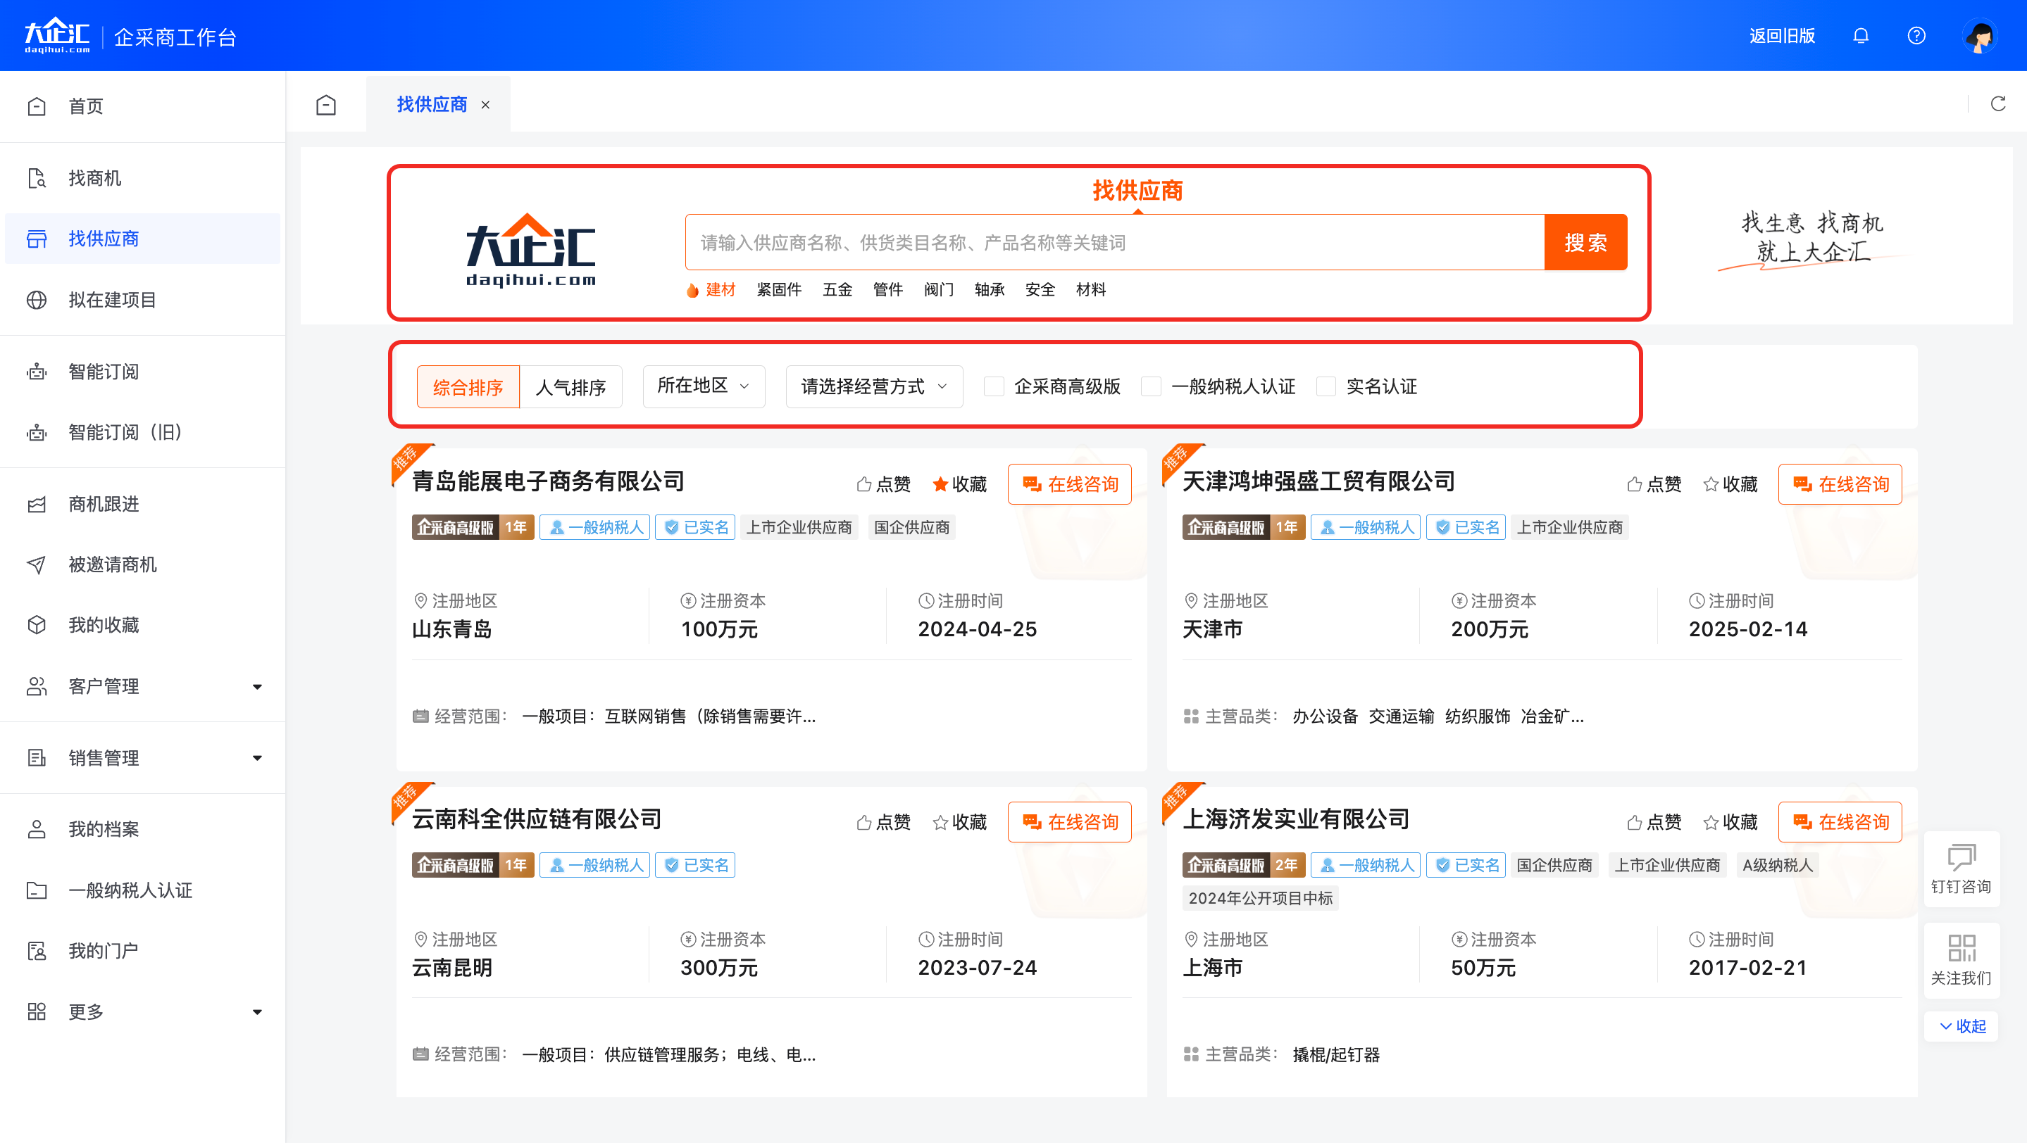
Task: Like 青岛能展电子商务有限公司 with 点赞
Action: coord(883,484)
